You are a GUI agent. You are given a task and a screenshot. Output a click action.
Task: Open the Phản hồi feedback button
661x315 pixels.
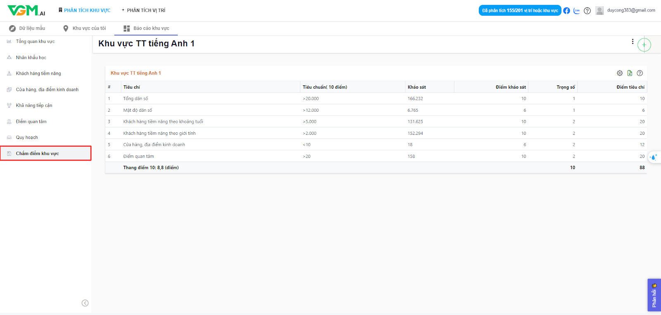tap(654, 295)
